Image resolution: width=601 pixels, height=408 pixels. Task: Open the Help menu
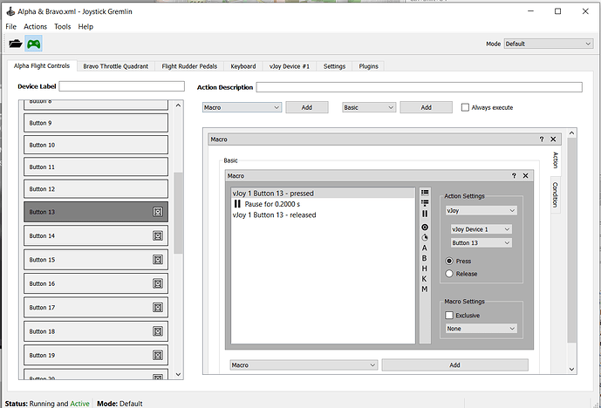click(85, 26)
